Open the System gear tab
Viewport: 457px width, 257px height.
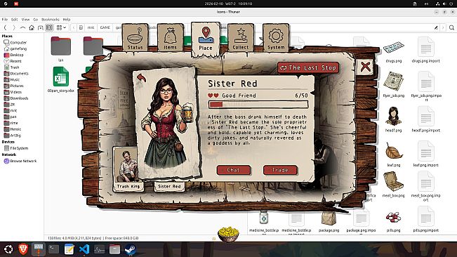point(276,38)
